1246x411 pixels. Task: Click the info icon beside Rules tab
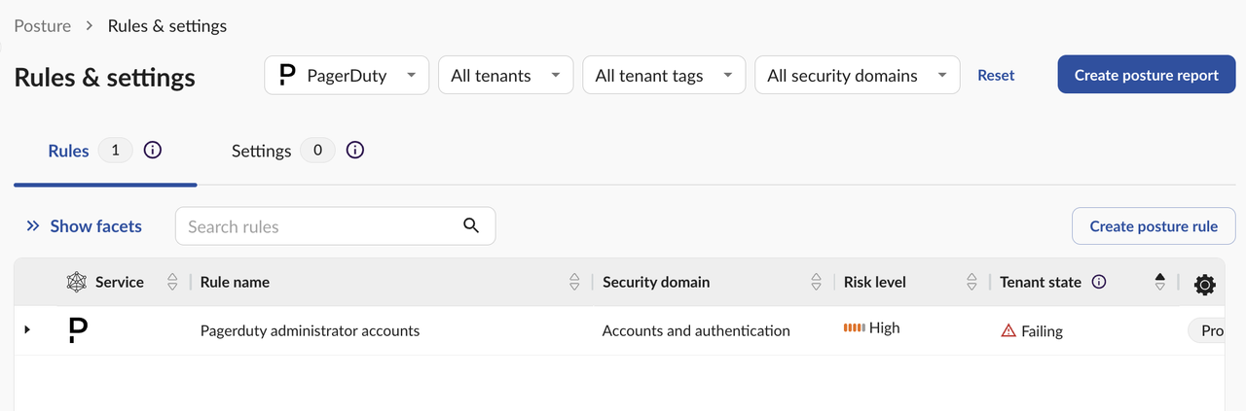pos(153,151)
